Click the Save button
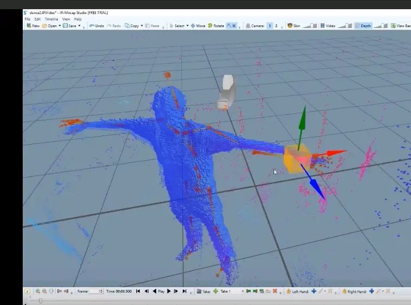Screen dimensions: 411x305 coord(70,25)
